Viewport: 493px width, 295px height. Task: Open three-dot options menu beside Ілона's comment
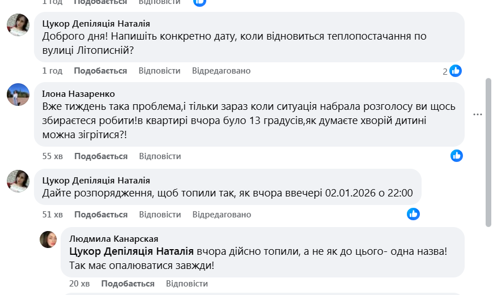click(x=478, y=114)
